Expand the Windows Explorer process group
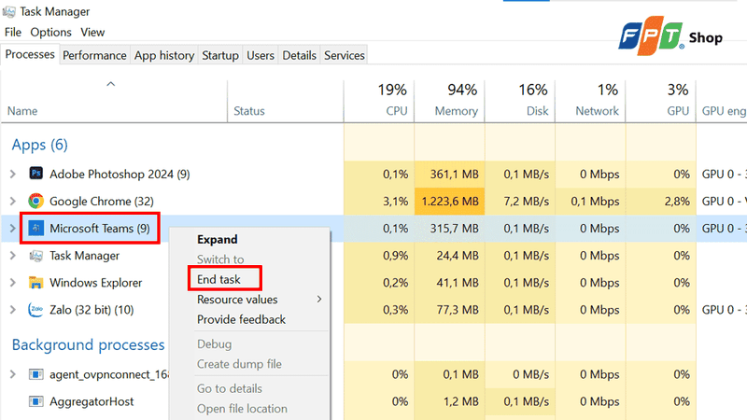The height and width of the screenshot is (420, 747). point(13,283)
